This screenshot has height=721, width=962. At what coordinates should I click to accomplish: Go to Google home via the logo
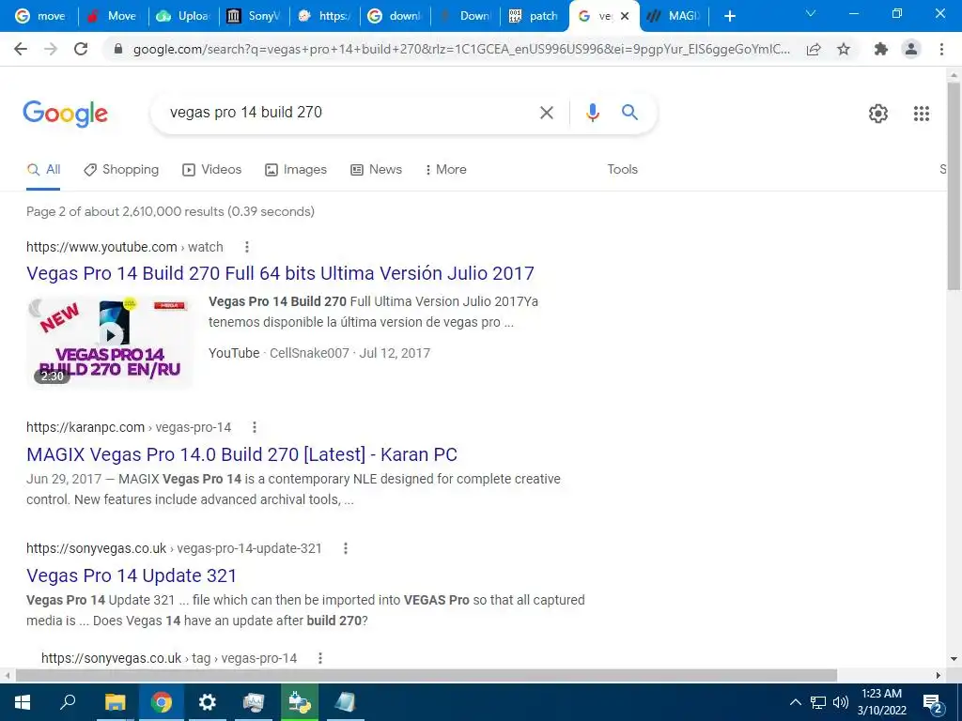pyautogui.click(x=65, y=114)
